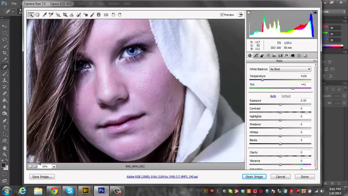Click the Auto tone link
The width and height of the screenshot is (348, 196).
[x=273, y=96]
